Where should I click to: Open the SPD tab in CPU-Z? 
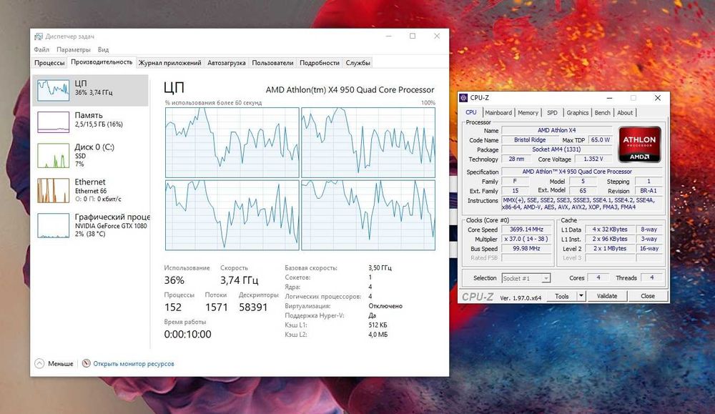[552, 113]
